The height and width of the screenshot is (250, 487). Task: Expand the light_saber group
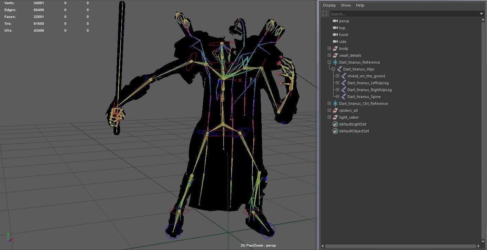[x=329, y=117]
